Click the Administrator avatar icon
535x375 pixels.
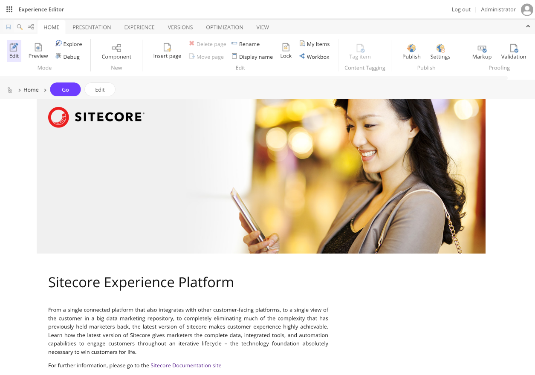pyautogui.click(x=527, y=9)
